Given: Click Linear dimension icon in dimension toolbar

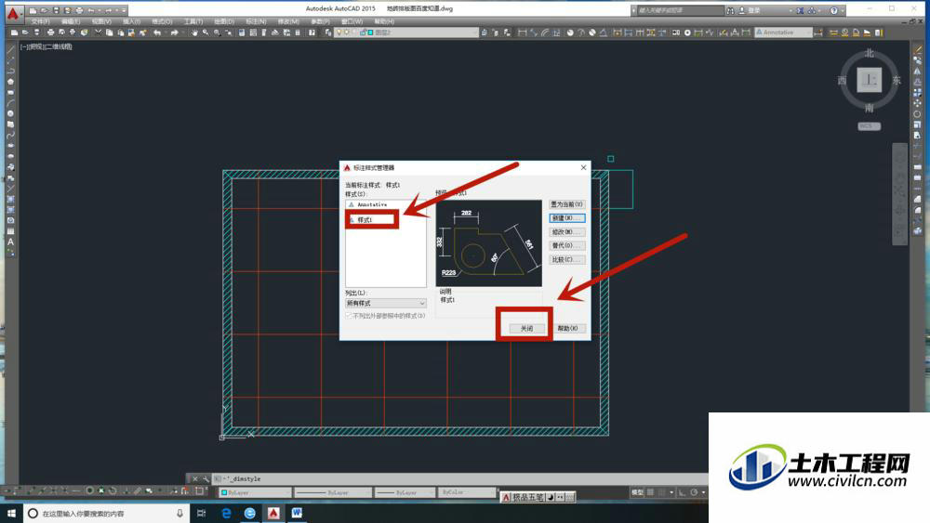Looking at the screenshot, I should click(x=522, y=33).
